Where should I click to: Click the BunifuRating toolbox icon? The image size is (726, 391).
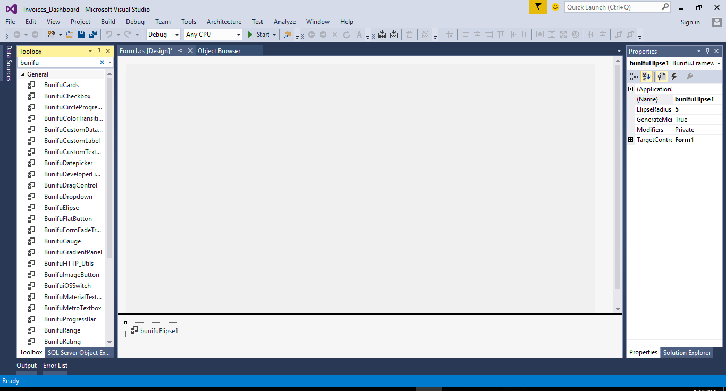coord(32,342)
